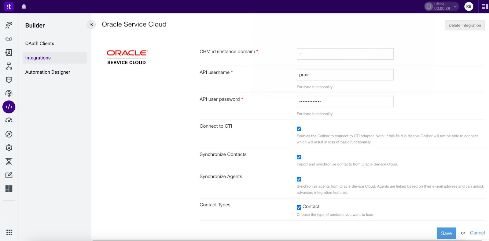The width and height of the screenshot is (489, 241).
Task: Click the 00:00:39 status timer
Action: point(442,9)
